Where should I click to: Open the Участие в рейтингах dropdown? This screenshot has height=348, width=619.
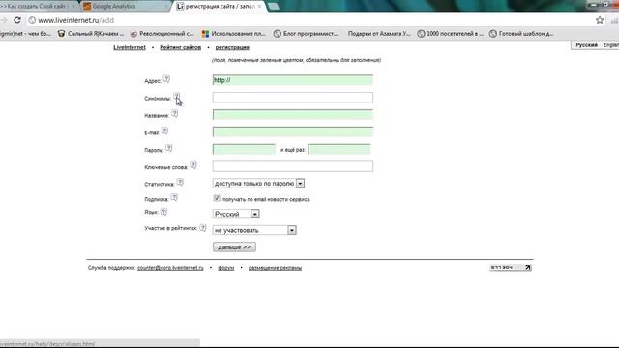pyautogui.click(x=254, y=230)
